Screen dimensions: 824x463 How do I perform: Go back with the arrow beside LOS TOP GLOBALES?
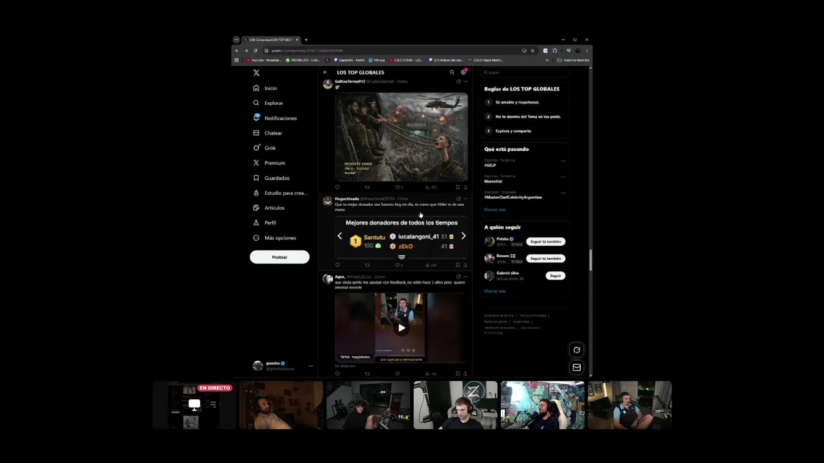(325, 73)
